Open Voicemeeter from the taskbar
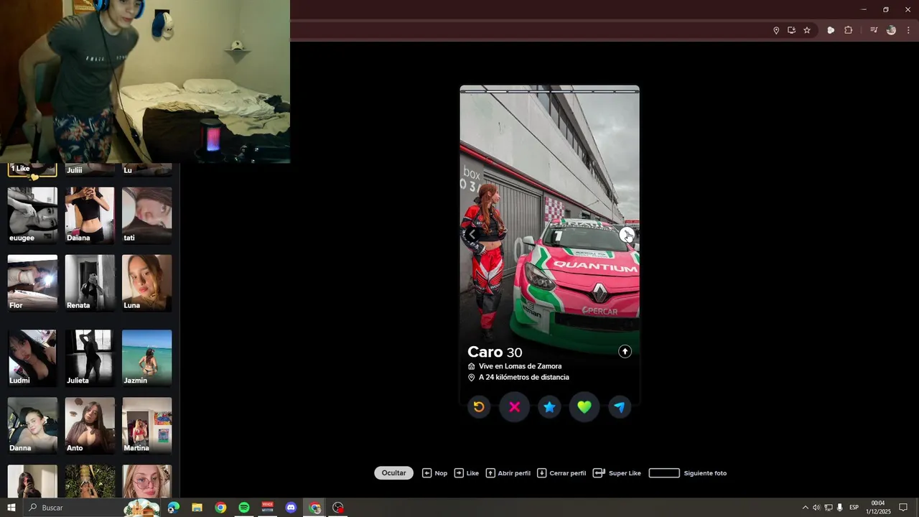 (x=268, y=508)
